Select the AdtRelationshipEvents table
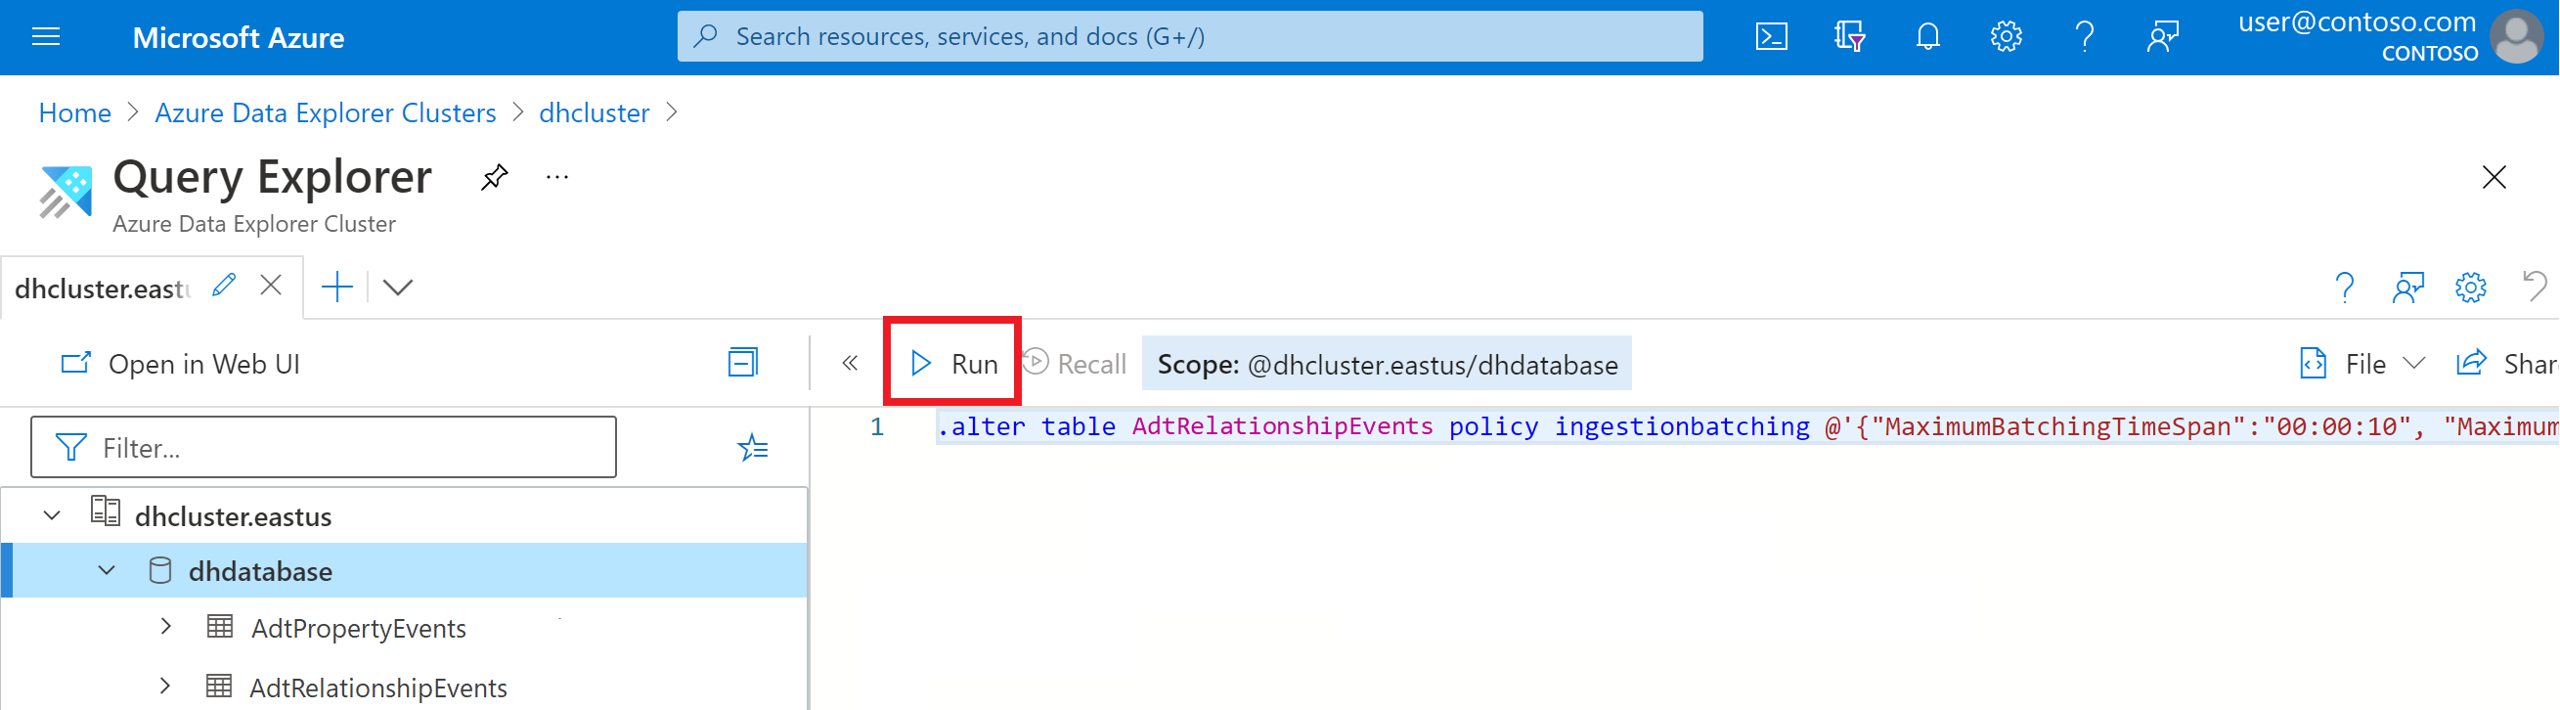This screenshot has height=710, width=2560. pos(377,688)
